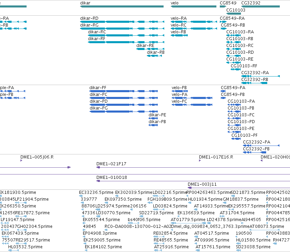Click the RE48565.5prime EST glyph
This screenshot has height=252, width=290.
click(x=159, y=244)
